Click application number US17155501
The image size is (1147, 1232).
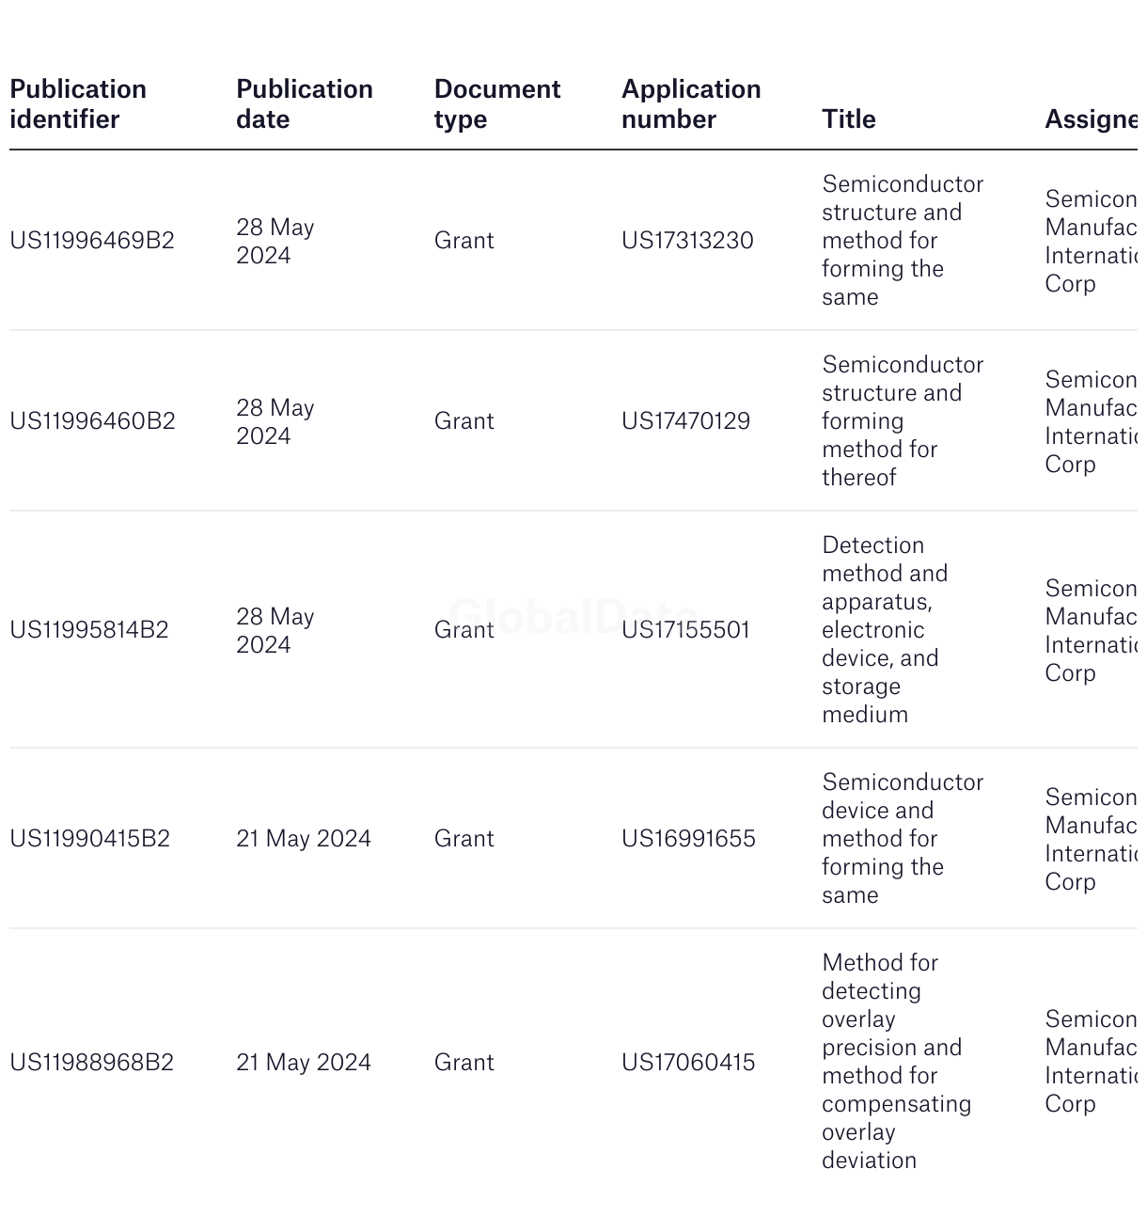pos(685,630)
